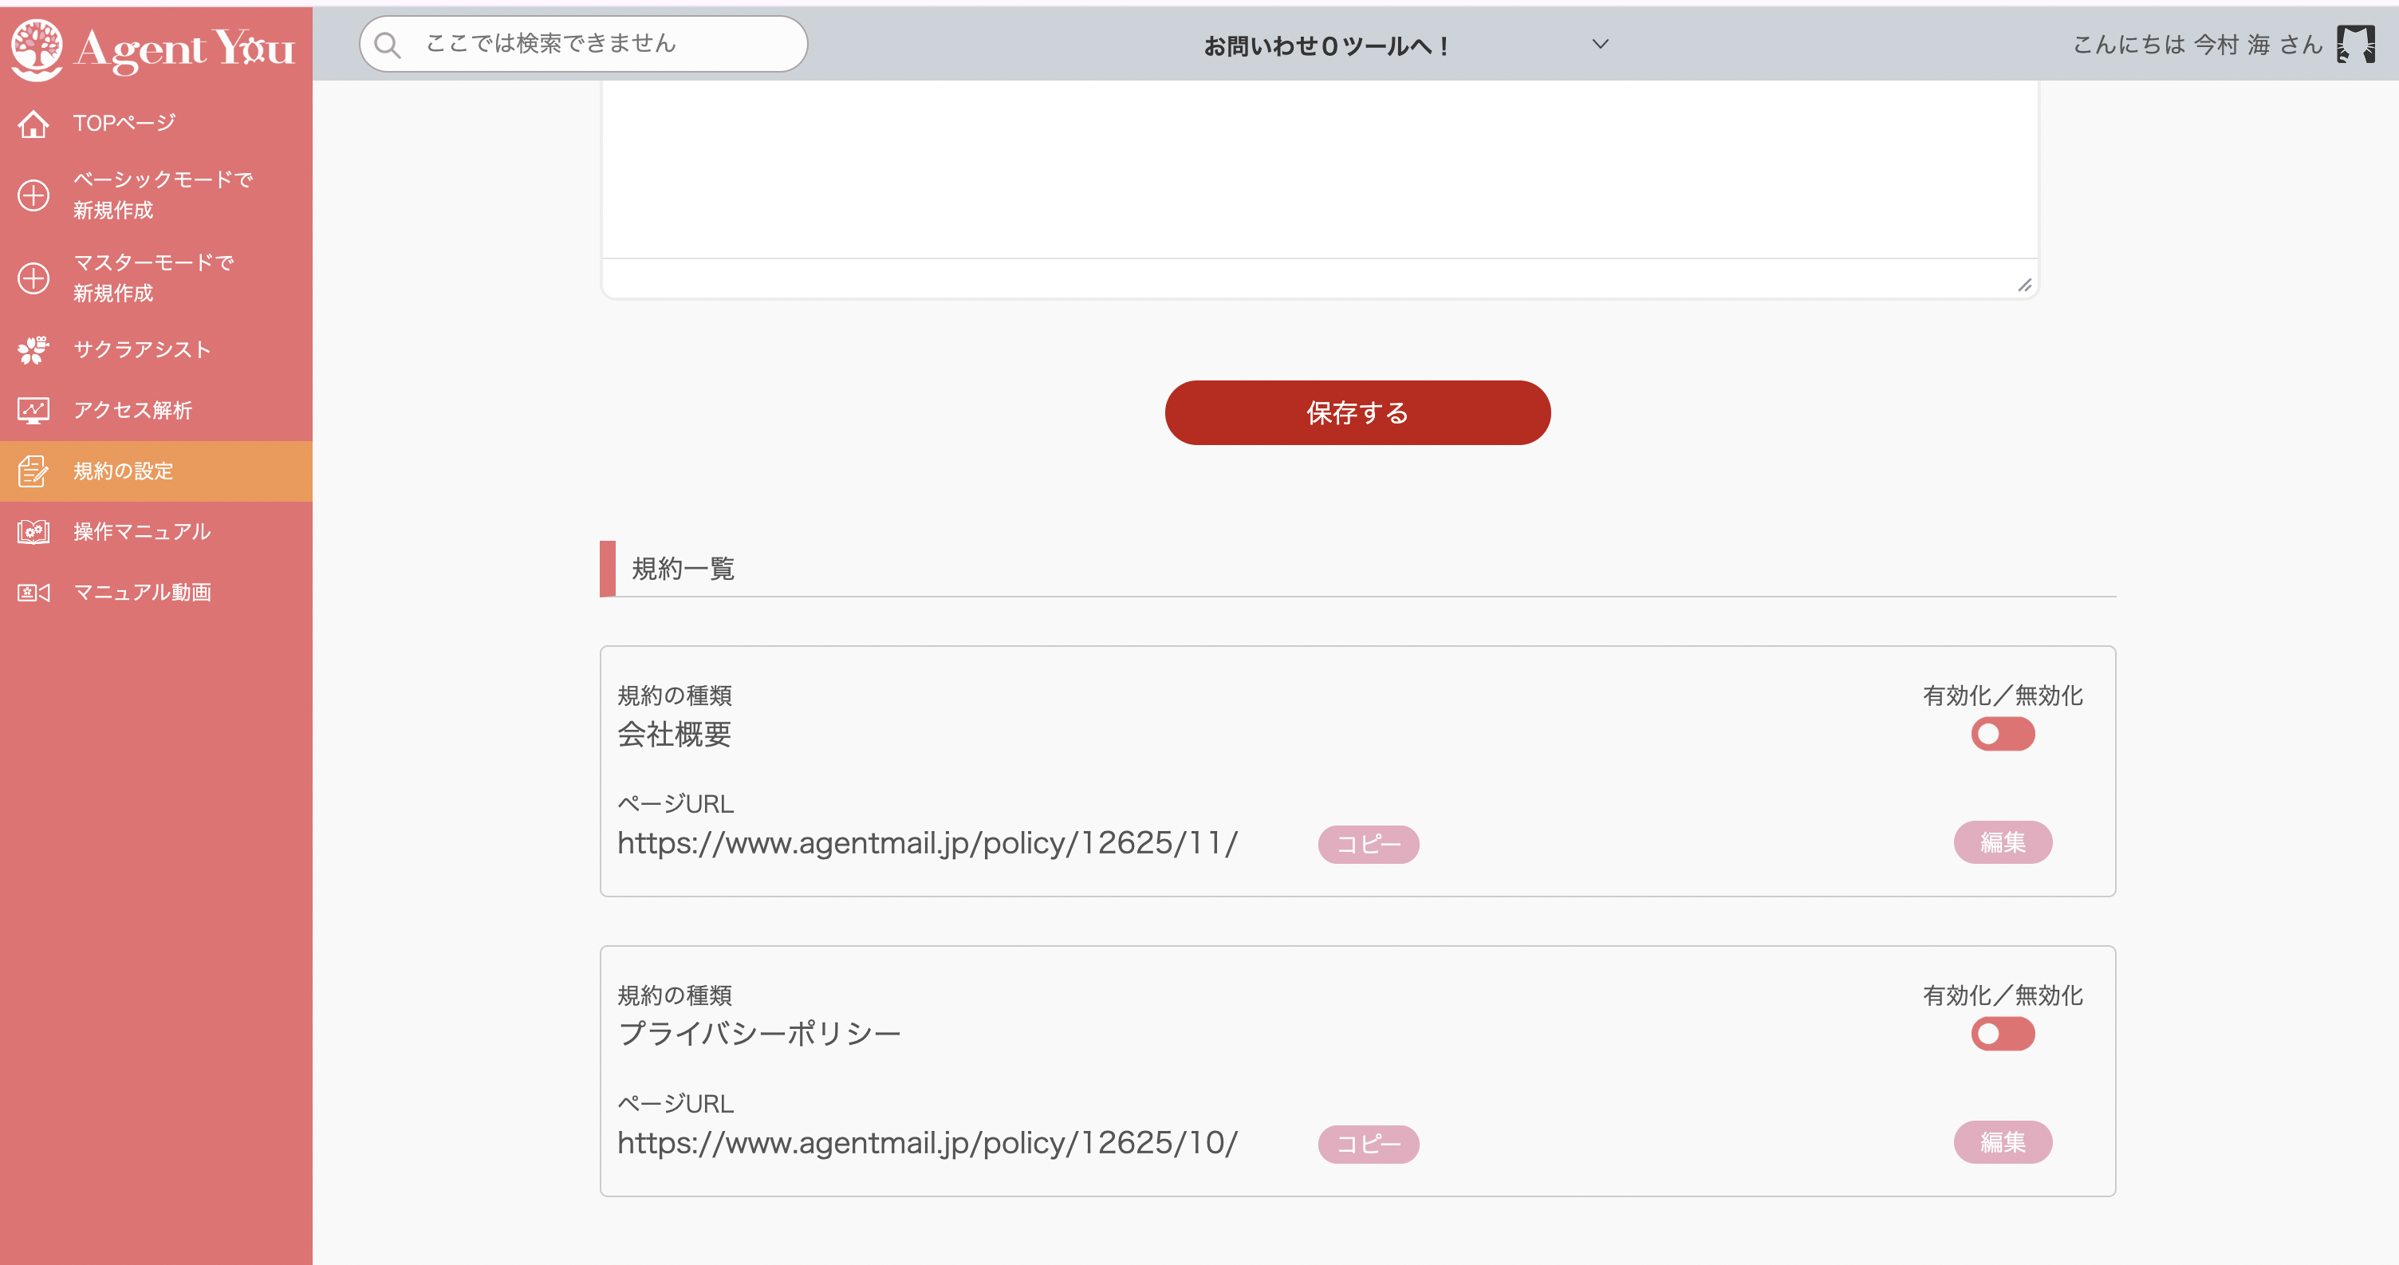The height and width of the screenshot is (1265, 2399).
Task: Click the プライバシーポリシー title text
Action: coord(759,1034)
